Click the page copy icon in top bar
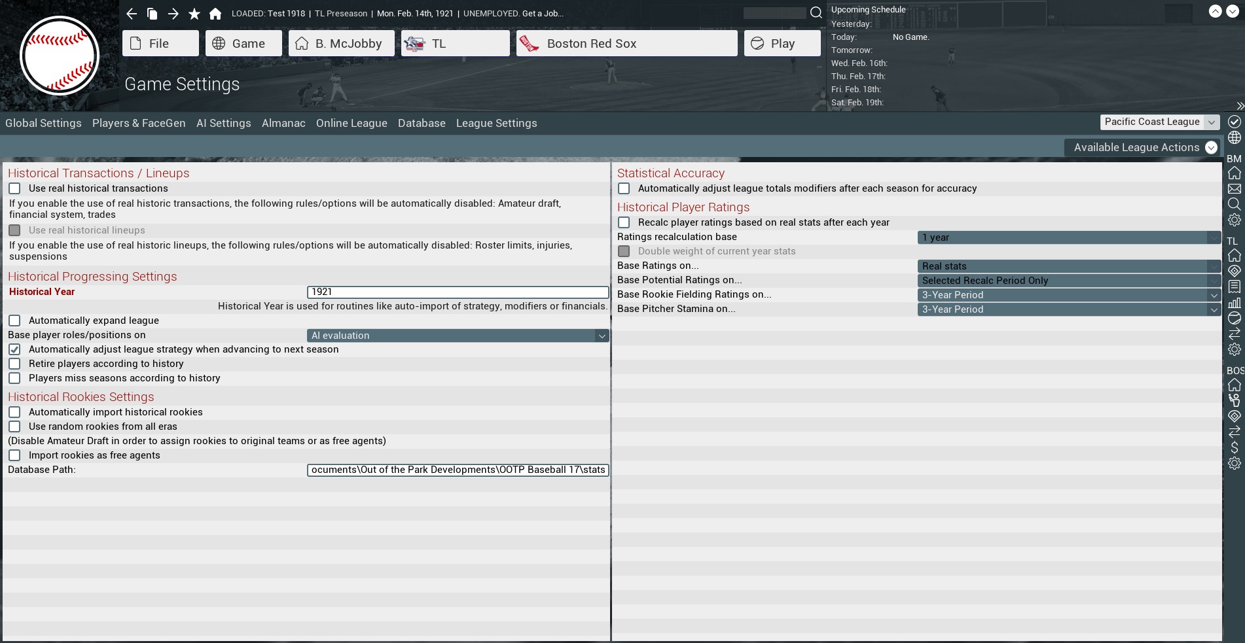This screenshot has height=643, width=1245. click(153, 14)
